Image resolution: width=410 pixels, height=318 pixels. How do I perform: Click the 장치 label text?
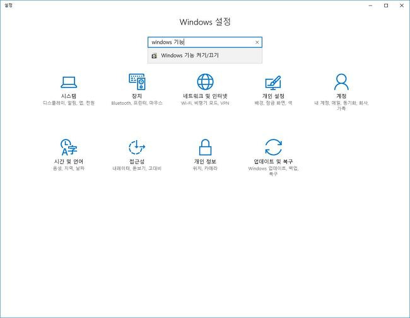click(x=137, y=96)
